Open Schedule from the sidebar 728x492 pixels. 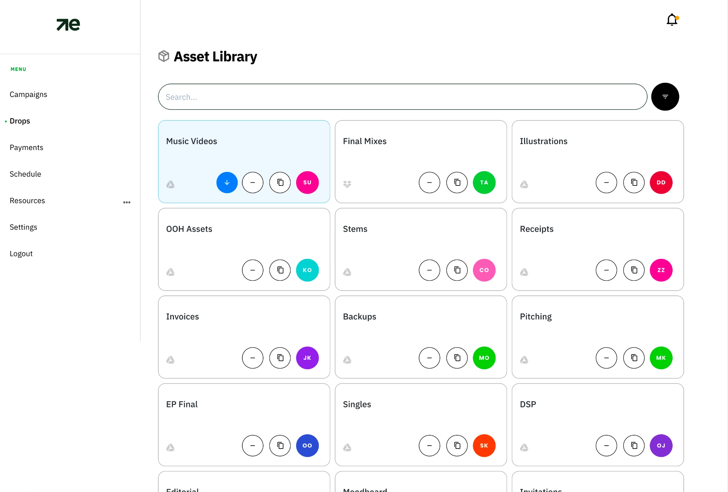pyautogui.click(x=25, y=174)
